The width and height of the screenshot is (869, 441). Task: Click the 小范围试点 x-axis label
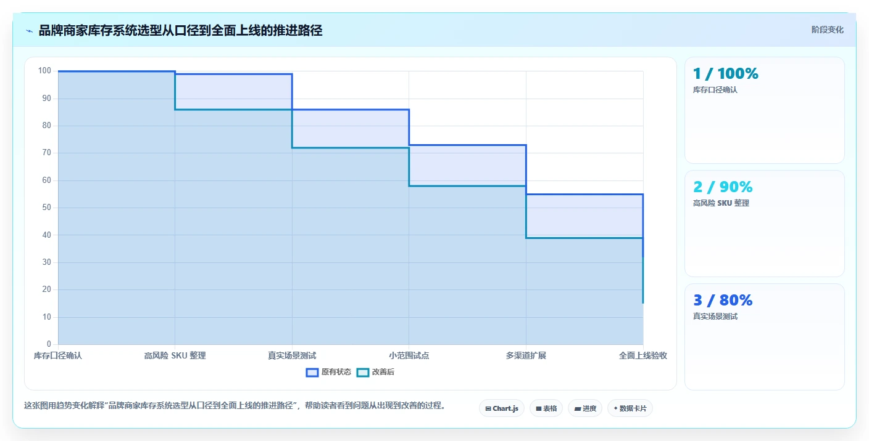coord(409,355)
